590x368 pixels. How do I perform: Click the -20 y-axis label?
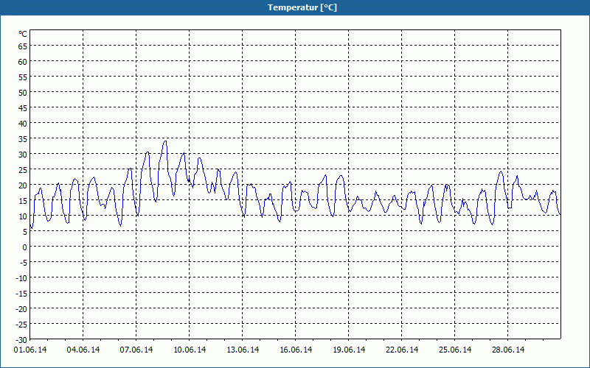pos(21,309)
